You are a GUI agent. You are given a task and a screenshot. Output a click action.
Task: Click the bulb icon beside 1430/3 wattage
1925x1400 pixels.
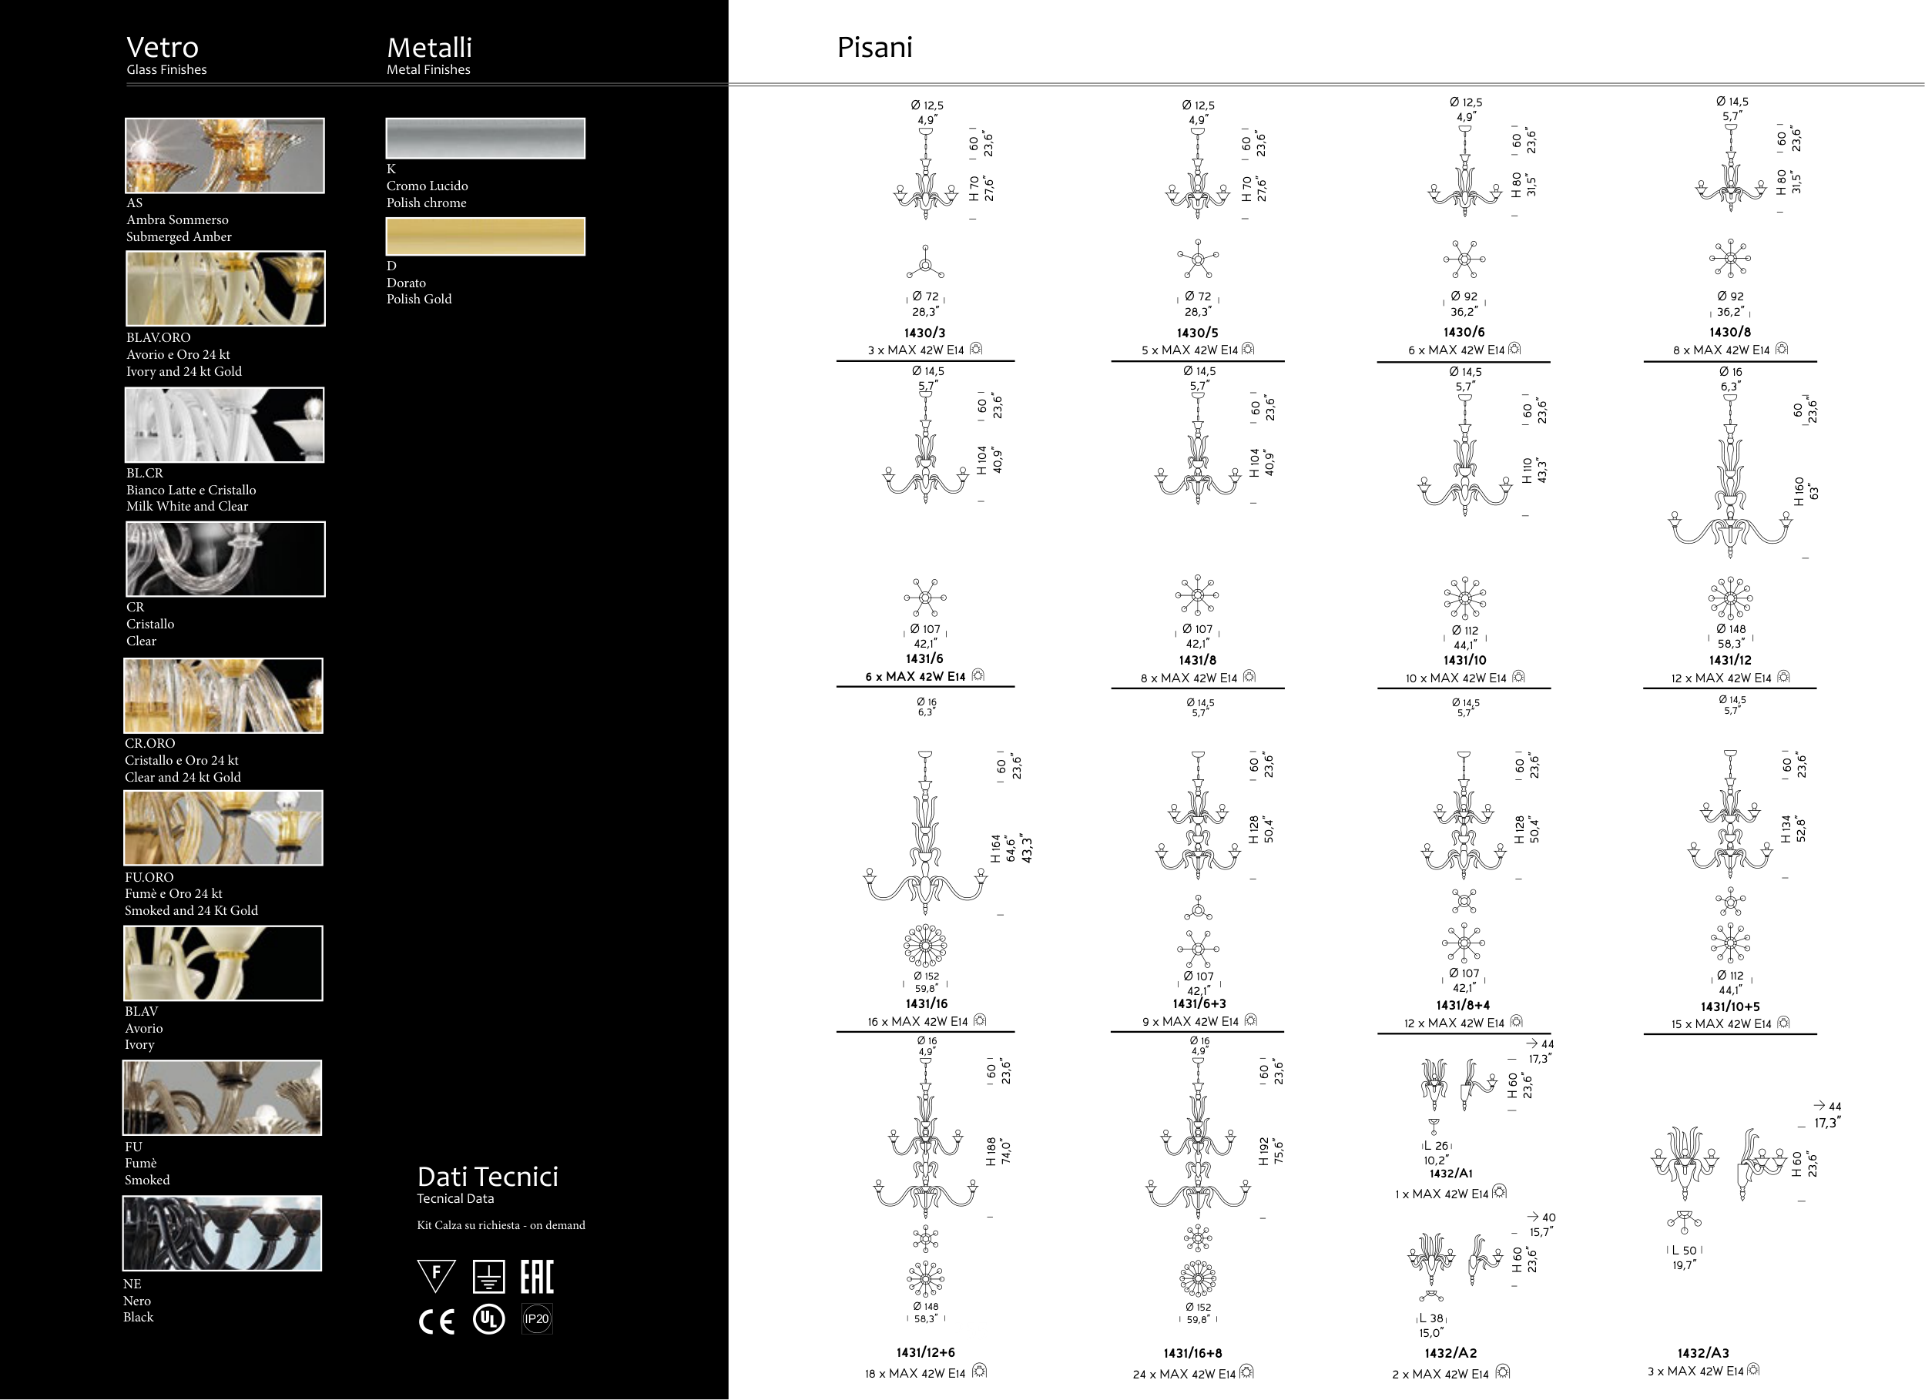pos(976,349)
